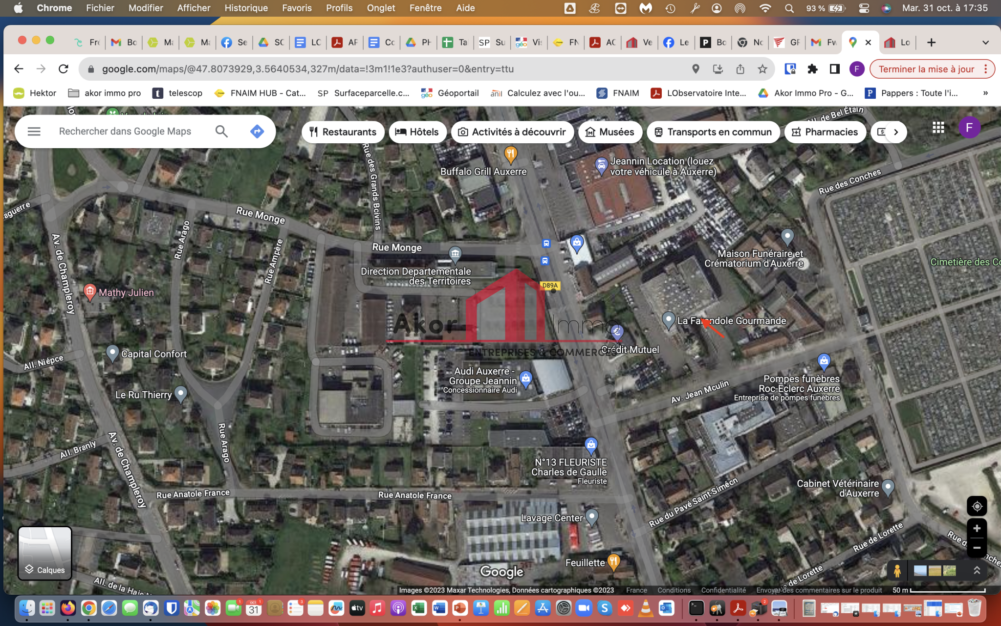Click the Chrome extensions puzzle icon
The image size is (1001, 626).
tap(812, 69)
